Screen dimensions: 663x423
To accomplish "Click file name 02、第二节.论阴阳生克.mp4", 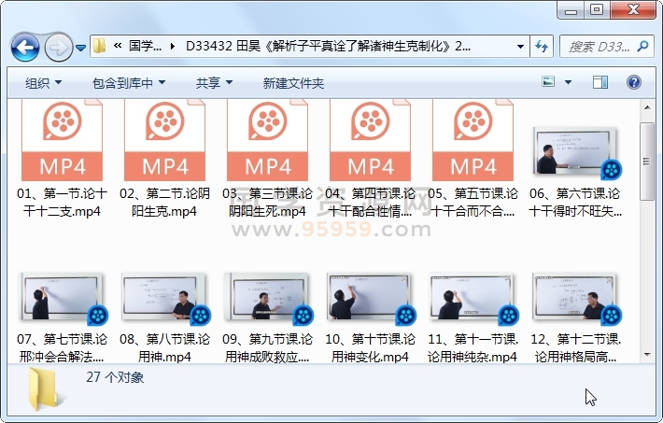I will click(165, 203).
